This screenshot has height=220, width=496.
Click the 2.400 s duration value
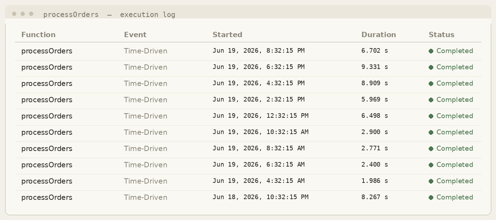tap(374, 164)
